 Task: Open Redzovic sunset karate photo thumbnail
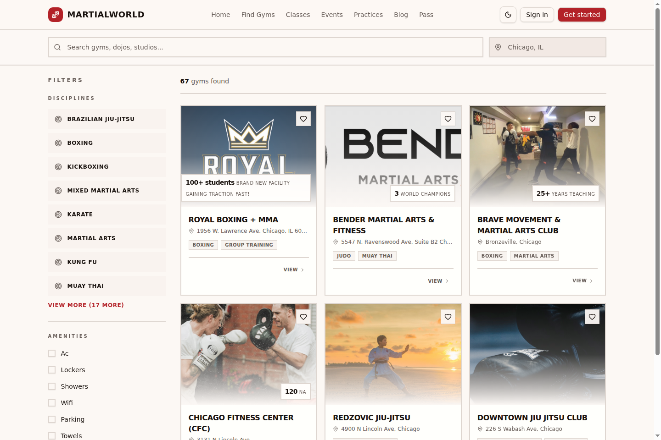[393, 354]
